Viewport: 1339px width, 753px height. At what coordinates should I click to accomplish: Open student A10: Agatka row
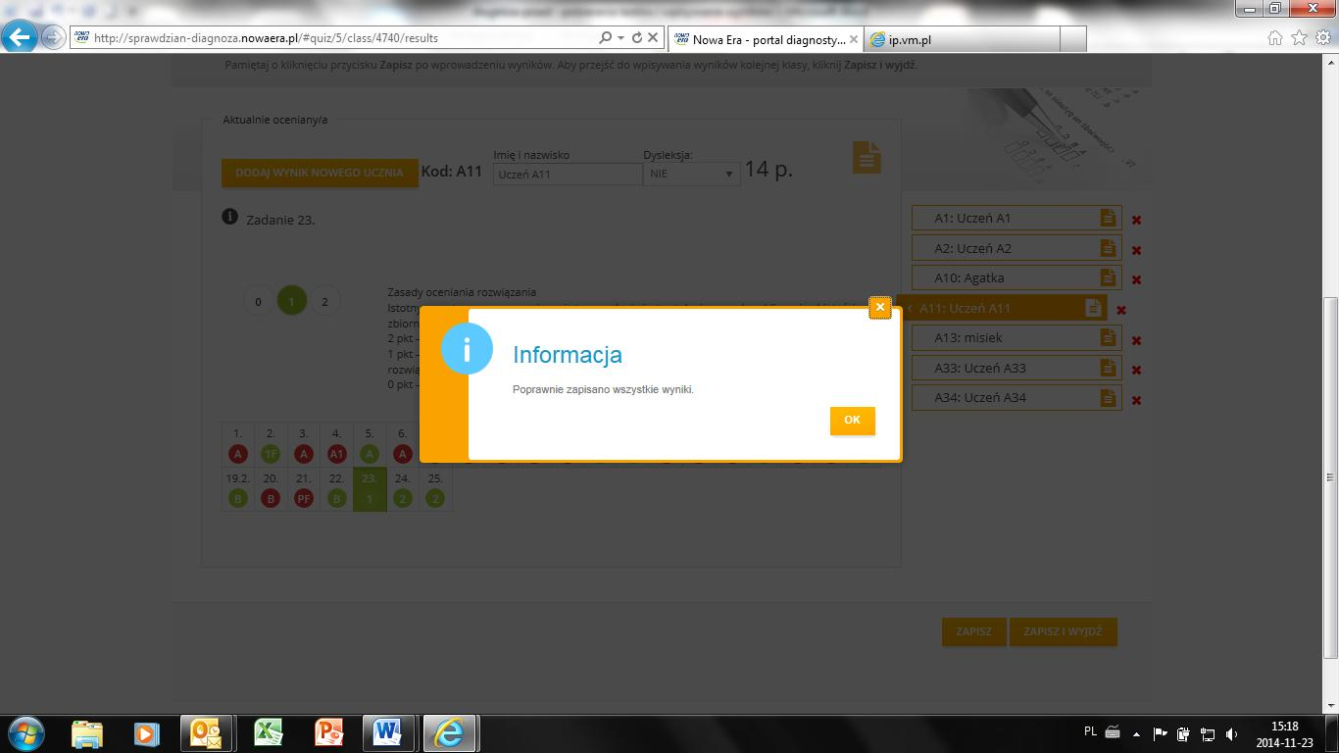[x=1017, y=277]
